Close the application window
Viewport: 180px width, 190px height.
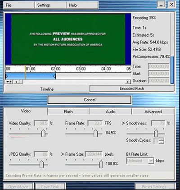171,5
